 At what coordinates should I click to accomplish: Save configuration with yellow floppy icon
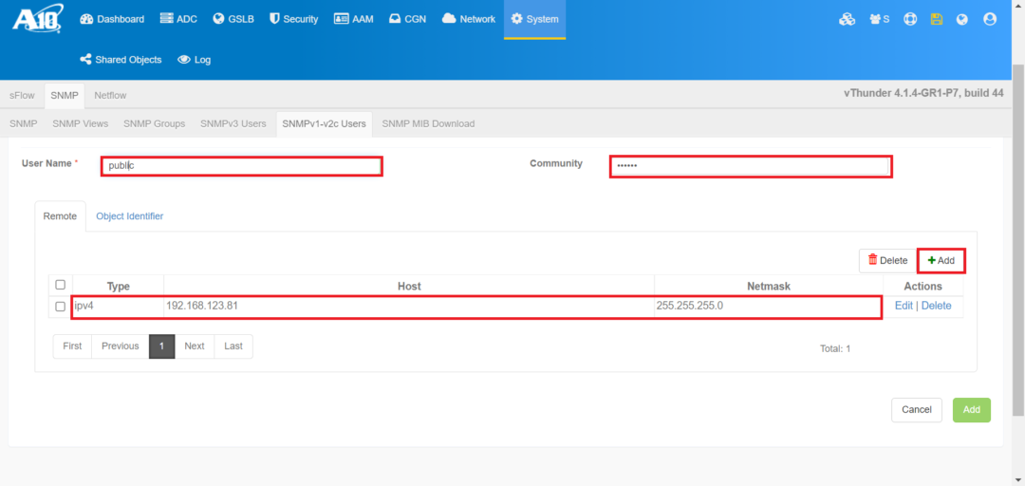937,19
